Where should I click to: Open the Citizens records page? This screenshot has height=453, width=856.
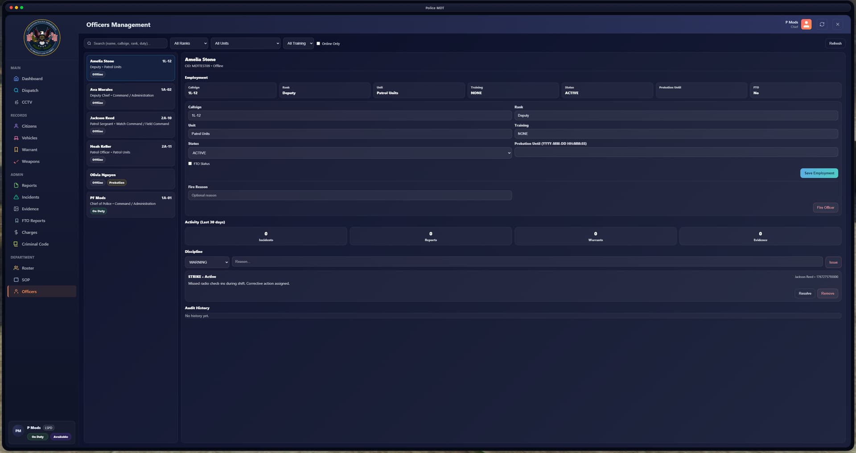tap(42, 126)
